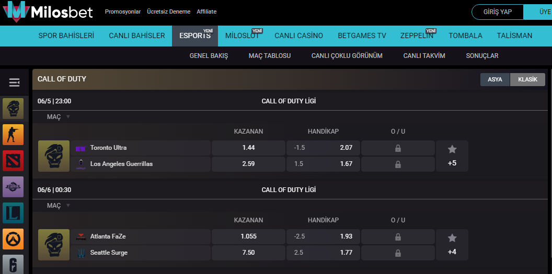Image resolution: width=552 pixels, height=274 pixels.
Task: Open BETGAMES TV tab
Action: [362, 35]
